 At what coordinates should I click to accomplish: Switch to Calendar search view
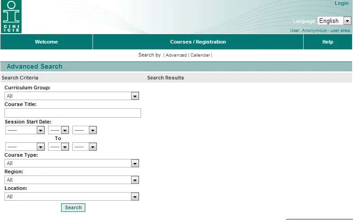click(x=200, y=55)
